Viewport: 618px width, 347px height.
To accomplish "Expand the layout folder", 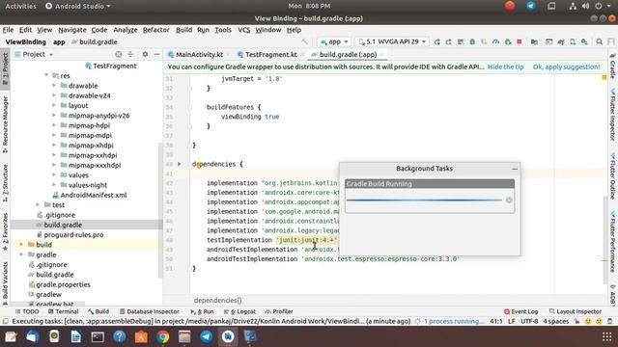I will pyautogui.click(x=54, y=105).
